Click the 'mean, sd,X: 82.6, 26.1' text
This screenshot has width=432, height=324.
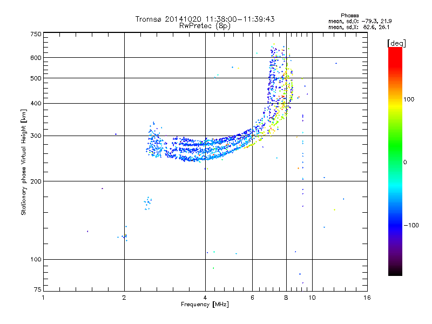(x=359, y=28)
